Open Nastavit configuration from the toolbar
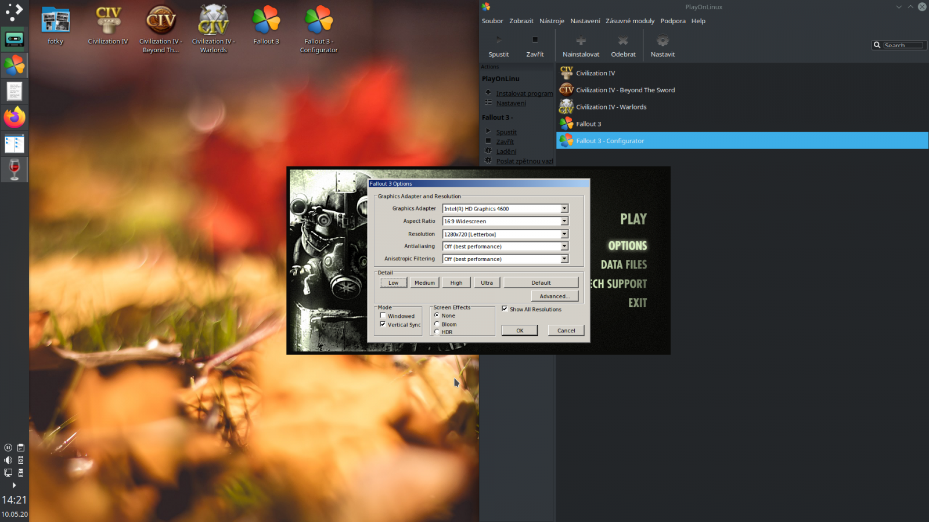The height and width of the screenshot is (522, 929). pos(662,45)
